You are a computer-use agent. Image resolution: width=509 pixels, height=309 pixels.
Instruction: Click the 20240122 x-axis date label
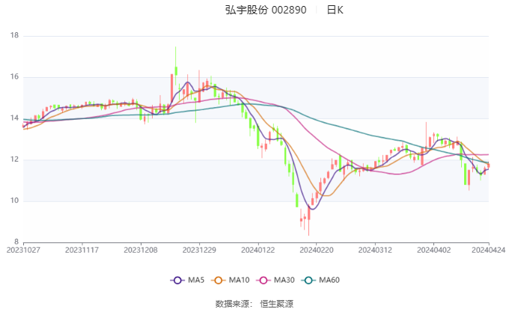[x=257, y=250]
